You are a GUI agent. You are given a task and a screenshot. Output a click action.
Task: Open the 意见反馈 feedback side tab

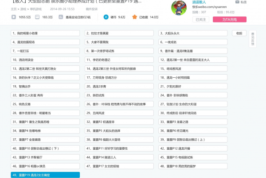tap(253, 39)
